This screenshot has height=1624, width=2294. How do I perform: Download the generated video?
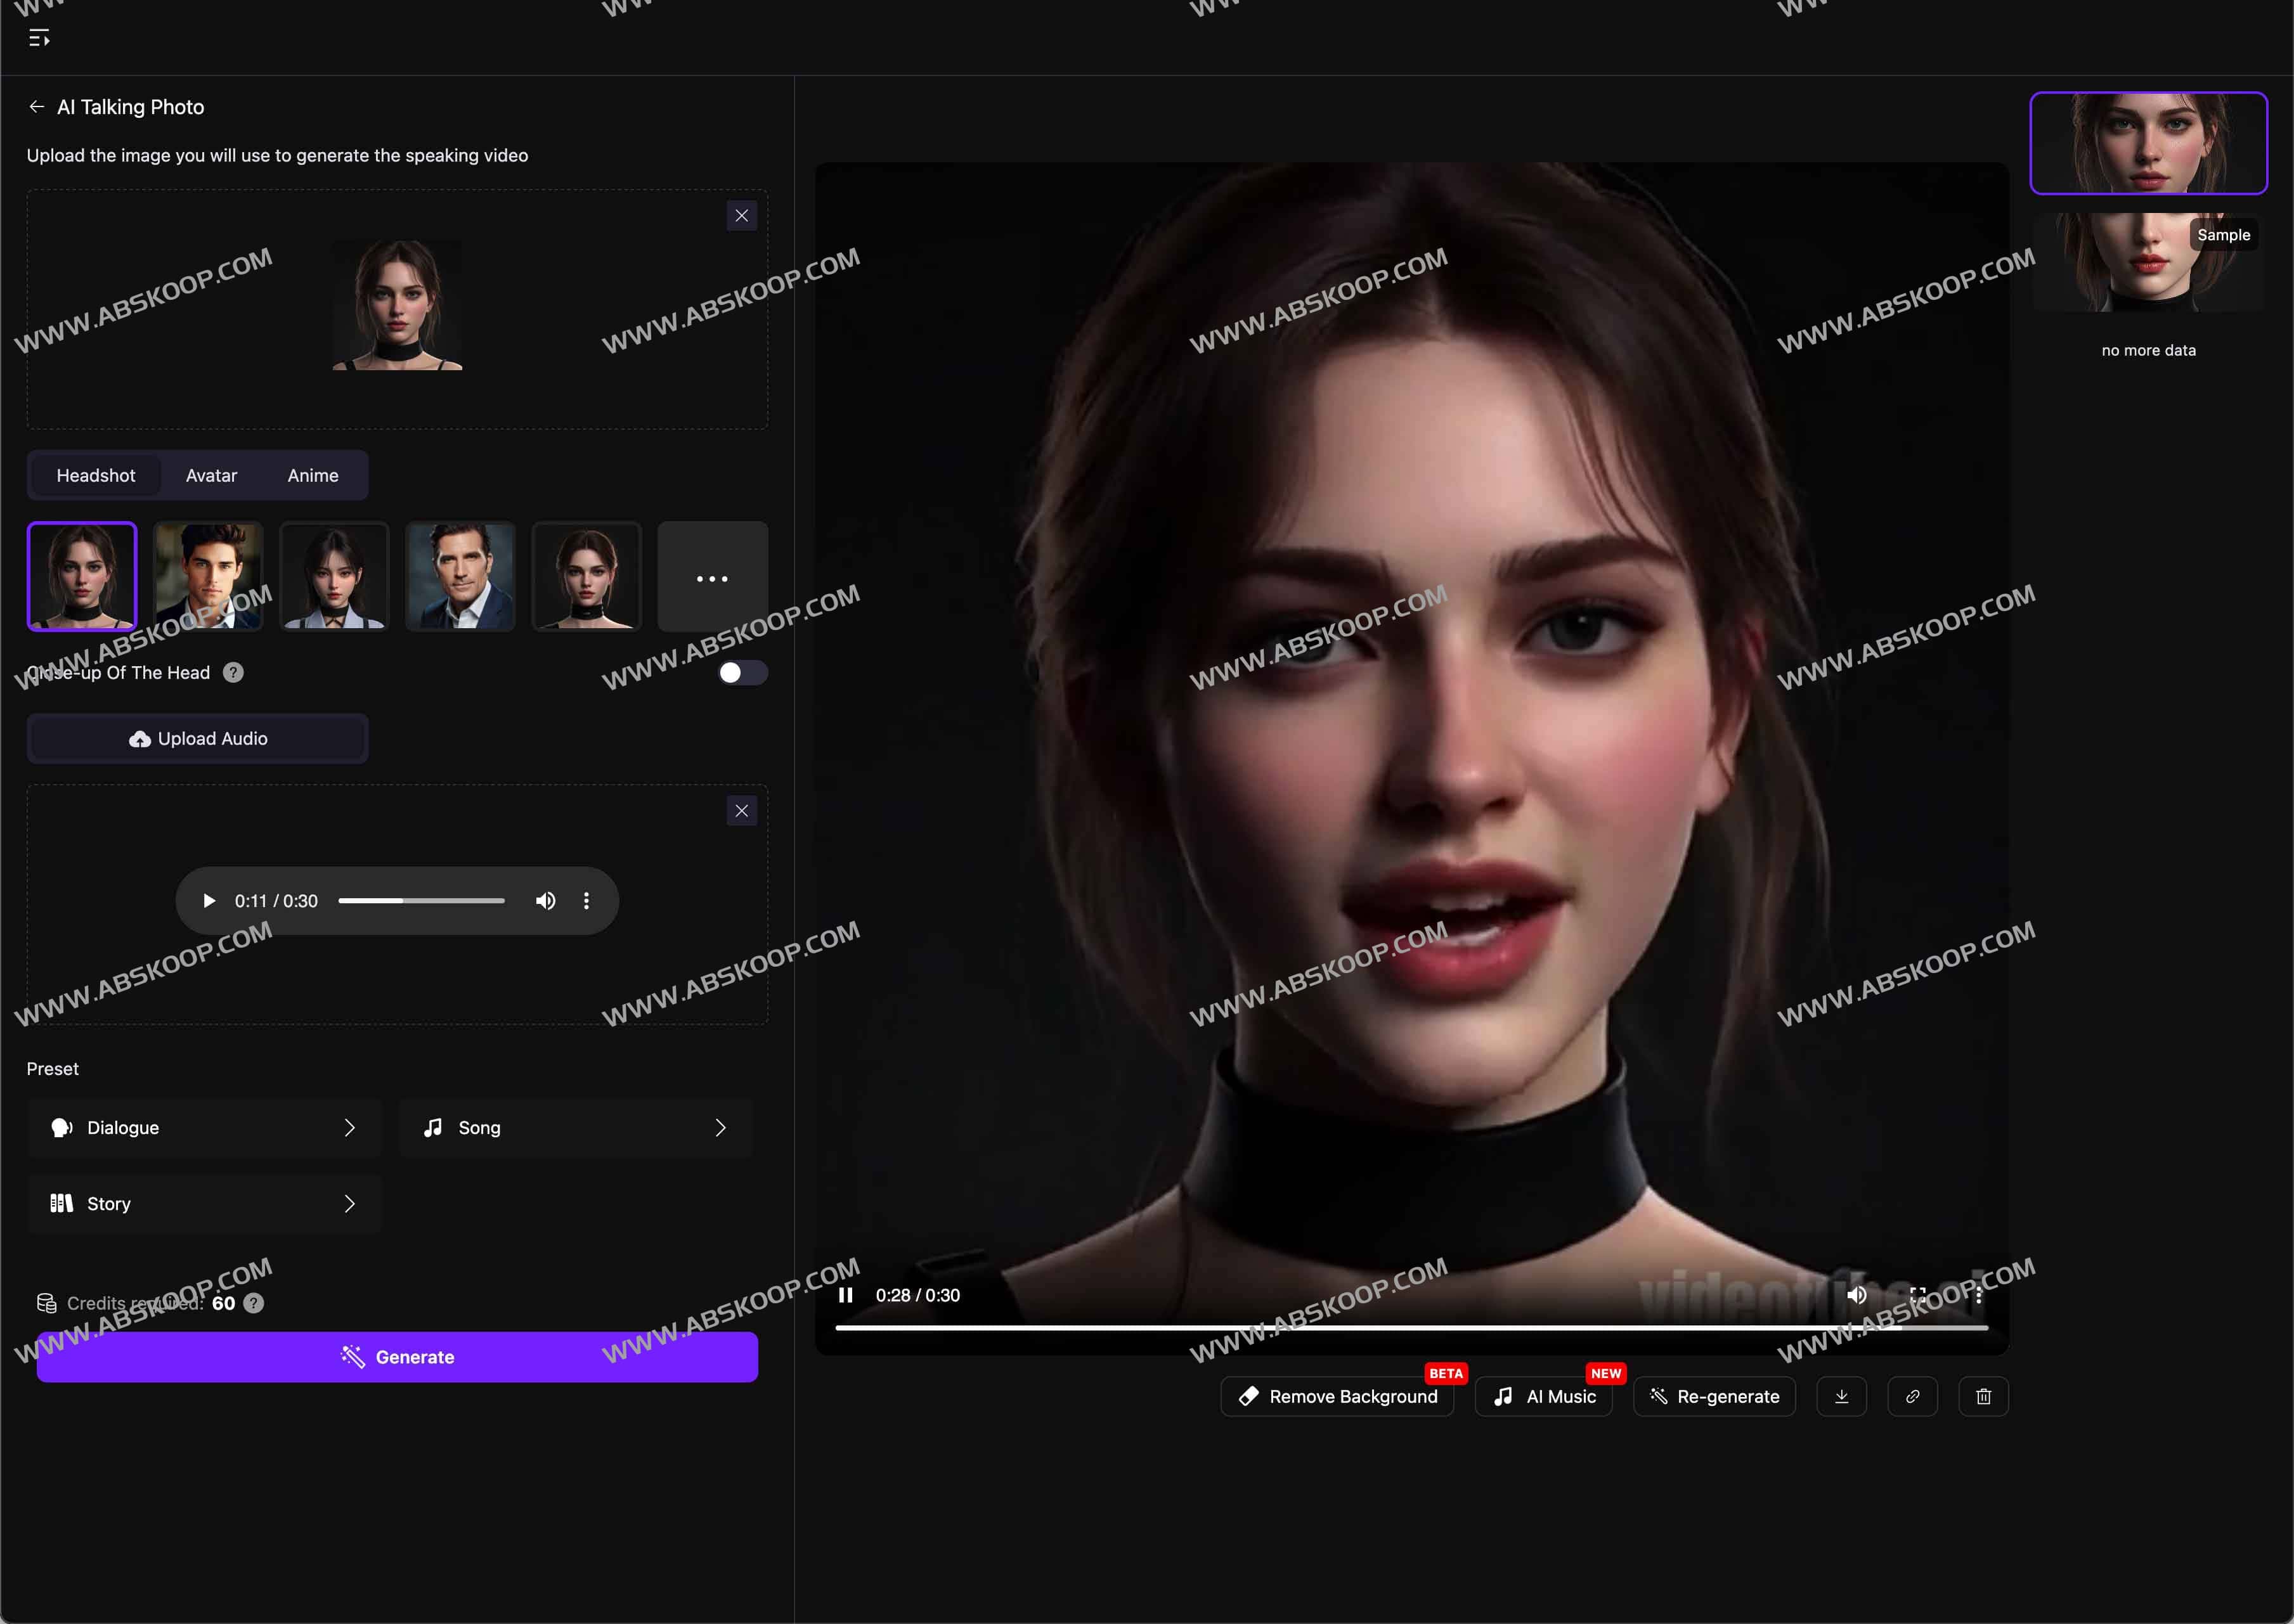coord(1843,1396)
